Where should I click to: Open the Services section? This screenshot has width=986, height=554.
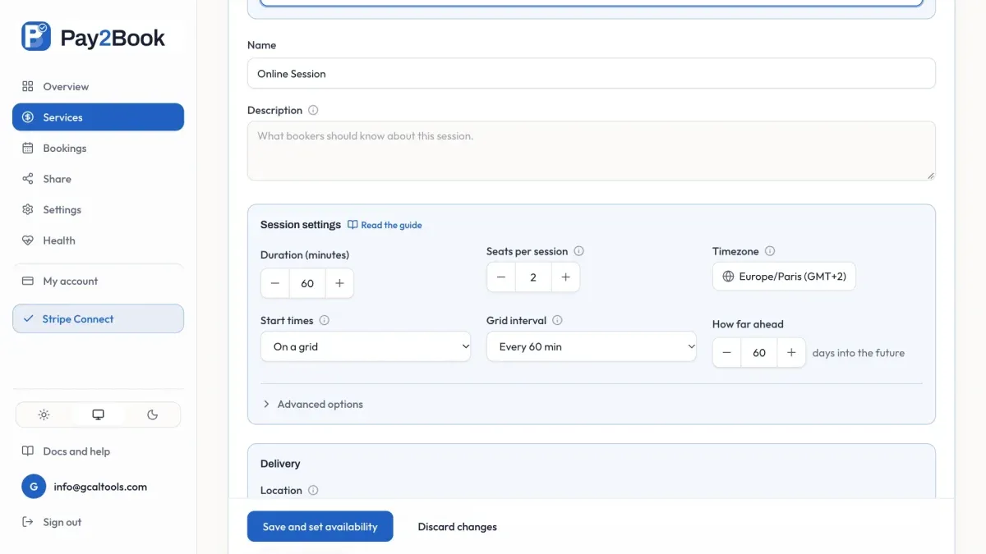(98, 117)
